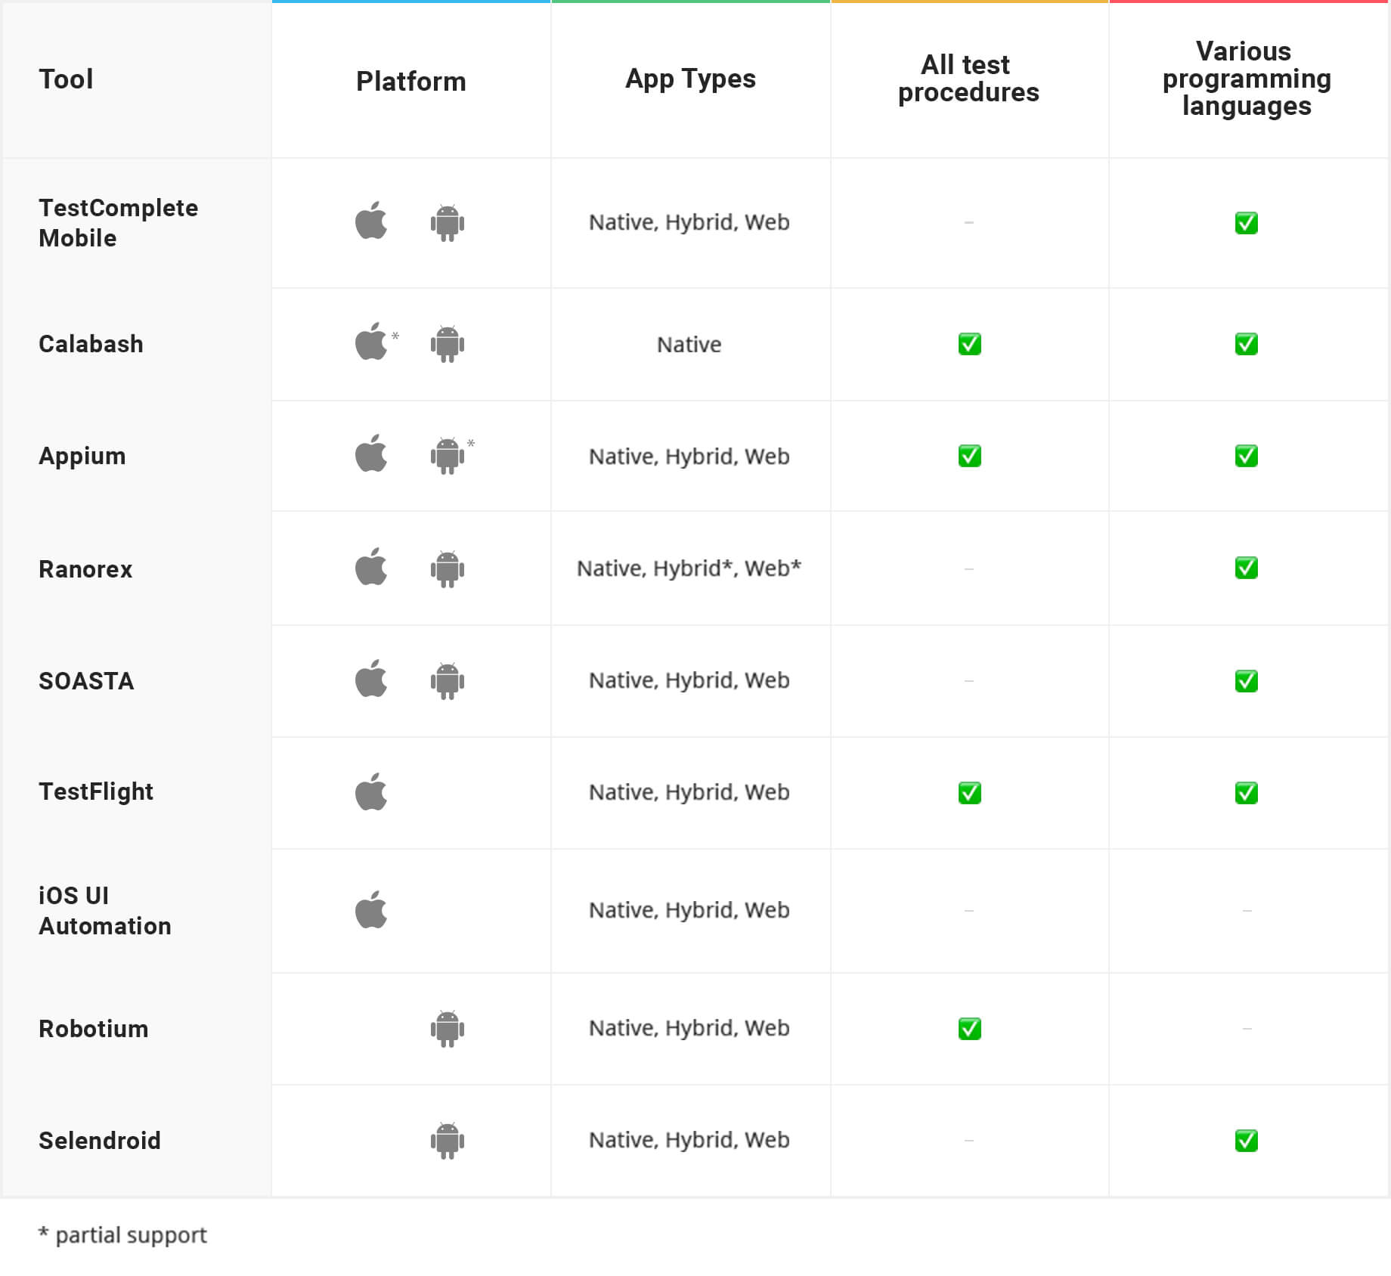Click the Apple icon in the Ranorex row
The width and height of the screenshot is (1391, 1276).
(x=371, y=567)
